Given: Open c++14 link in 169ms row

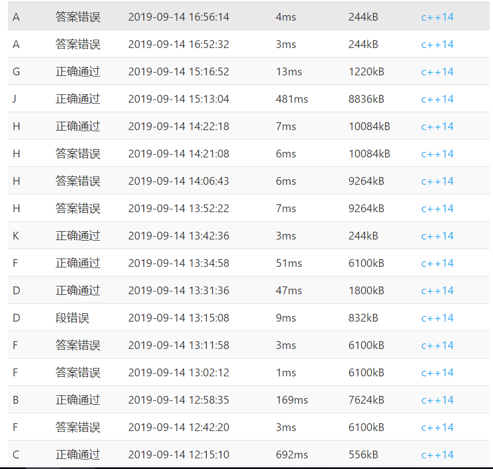Looking at the screenshot, I should click(x=437, y=400).
